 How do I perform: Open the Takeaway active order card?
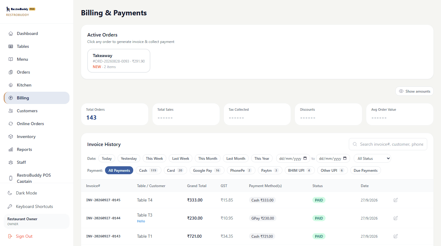[x=119, y=61]
